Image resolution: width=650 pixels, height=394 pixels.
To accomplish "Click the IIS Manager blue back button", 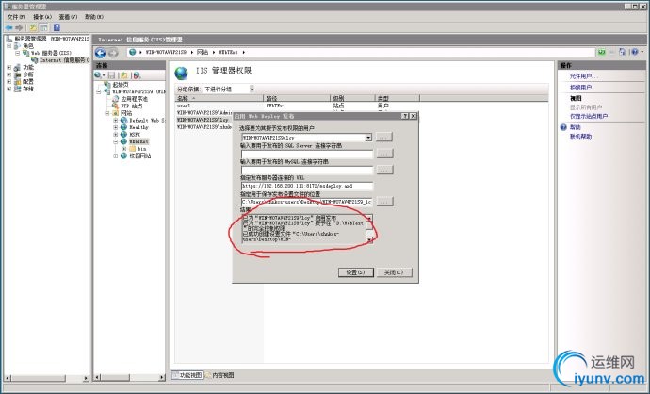I will point(100,53).
